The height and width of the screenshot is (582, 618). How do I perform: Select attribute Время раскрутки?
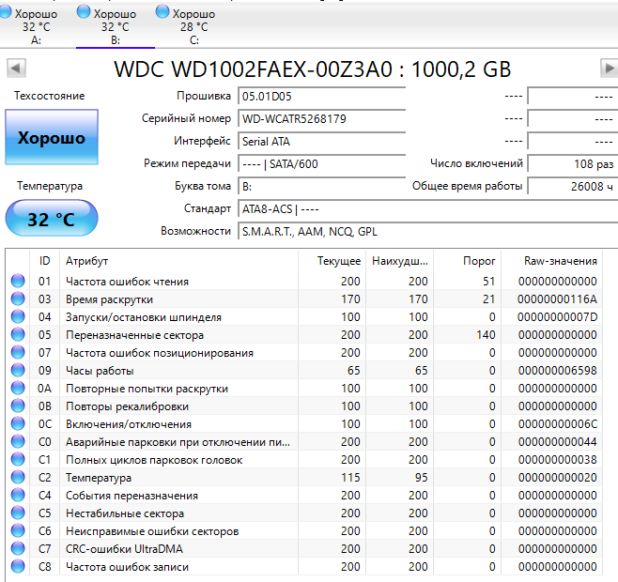(x=109, y=299)
